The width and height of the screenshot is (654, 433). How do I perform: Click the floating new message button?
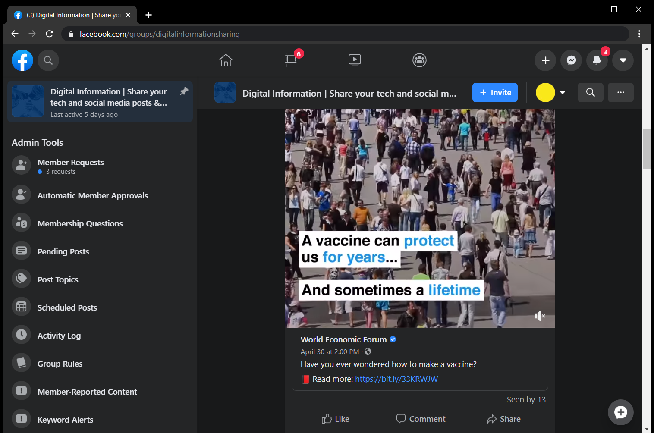pyautogui.click(x=621, y=412)
